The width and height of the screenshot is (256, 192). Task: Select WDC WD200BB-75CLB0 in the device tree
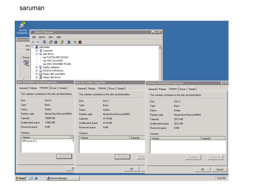tap(59, 64)
